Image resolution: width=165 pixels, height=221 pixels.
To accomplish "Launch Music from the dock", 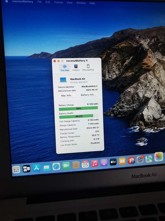I will pyautogui.click(x=95, y=163).
